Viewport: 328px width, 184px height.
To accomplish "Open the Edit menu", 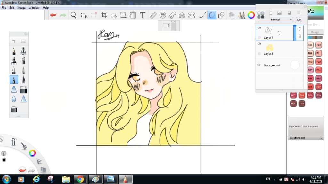I will click(12, 8).
